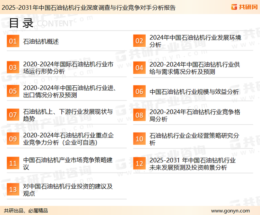Click the 10 orange number icon
Viewport: 260px width, 215px height.
(139, 139)
